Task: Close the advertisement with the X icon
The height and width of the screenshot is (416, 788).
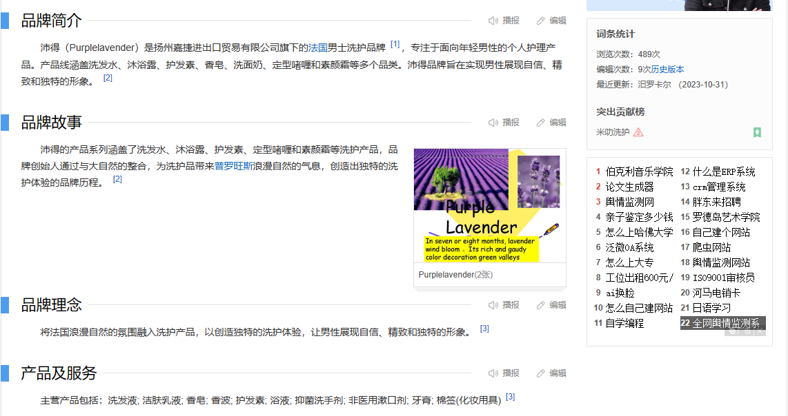Action: coord(760,331)
